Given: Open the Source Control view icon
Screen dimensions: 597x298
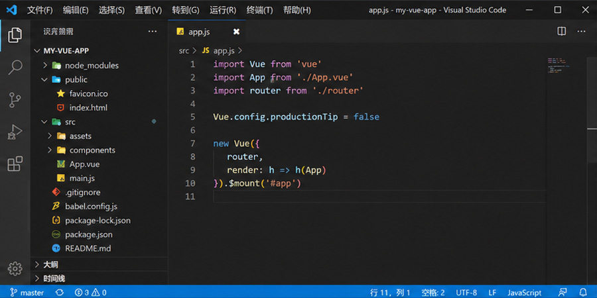Looking at the screenshot, I should coord(15,100).
